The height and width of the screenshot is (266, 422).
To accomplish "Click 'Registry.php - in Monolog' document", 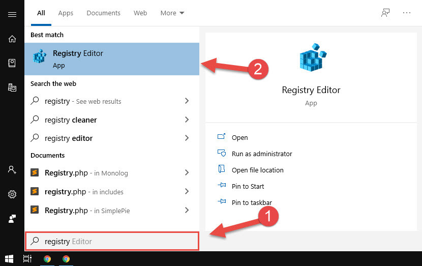I will point(86,173).
